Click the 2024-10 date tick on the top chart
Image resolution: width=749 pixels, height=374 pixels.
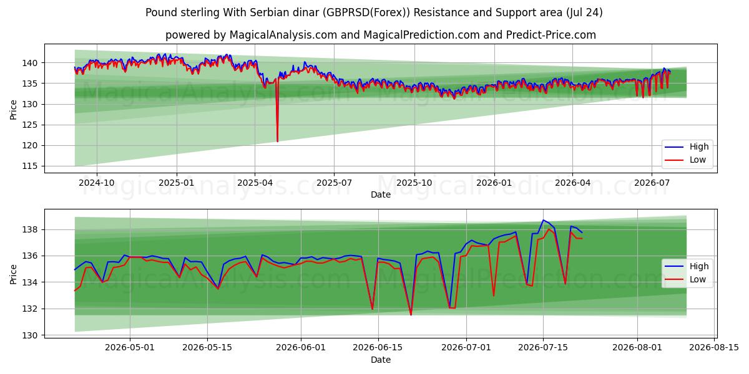(x=97, y=183)
